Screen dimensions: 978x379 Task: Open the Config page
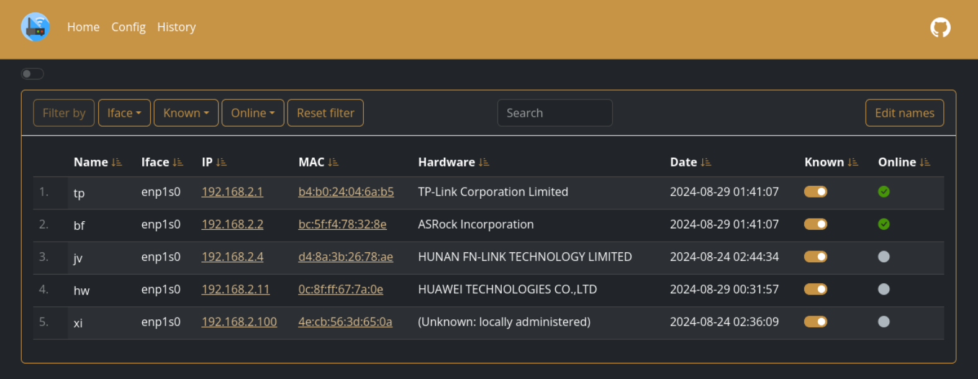(129, 27)
